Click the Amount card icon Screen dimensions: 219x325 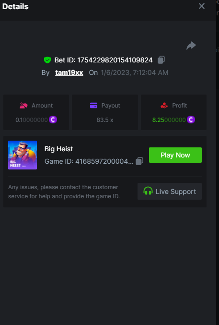click(23, 106)
